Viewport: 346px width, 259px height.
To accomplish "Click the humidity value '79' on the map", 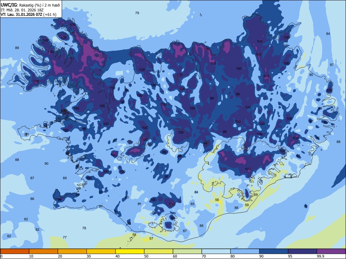I will click(x=137, y=13).
